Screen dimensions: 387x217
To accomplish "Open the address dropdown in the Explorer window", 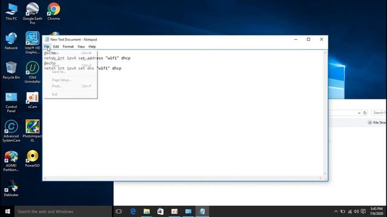I will point(359,113).
